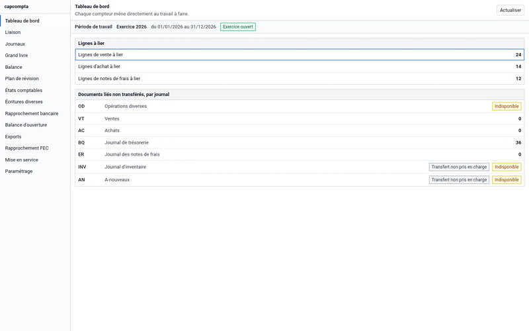Open Balance d'ouverture

35,125
